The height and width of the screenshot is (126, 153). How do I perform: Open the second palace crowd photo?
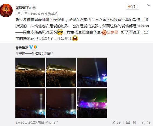coord(61,72)
